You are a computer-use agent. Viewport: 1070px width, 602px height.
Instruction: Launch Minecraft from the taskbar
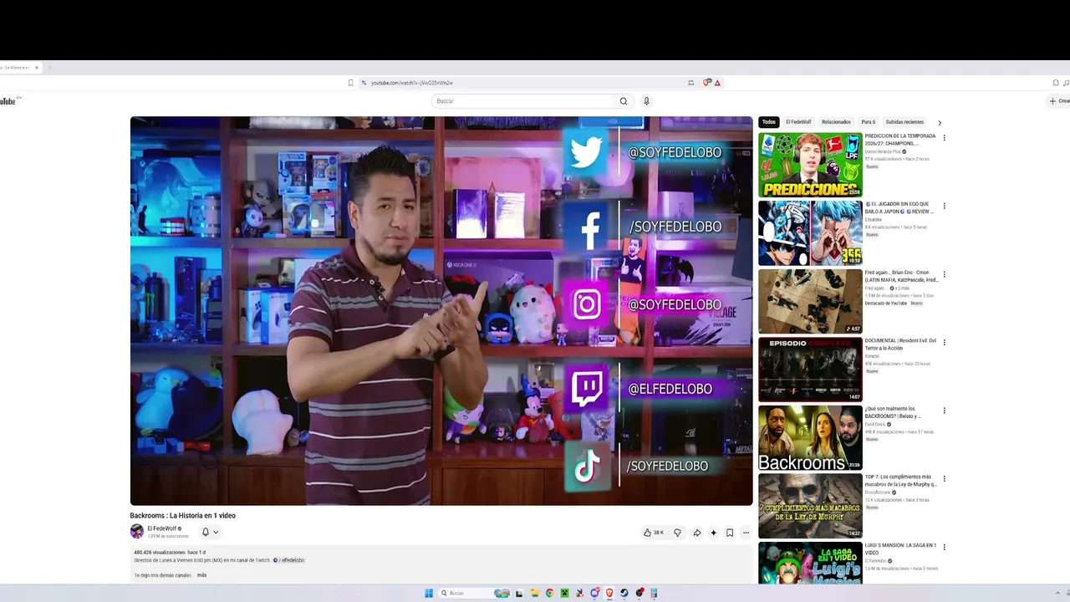pos(564,594)
